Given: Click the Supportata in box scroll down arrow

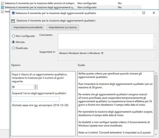Looking at the screenshot, I should tap(155, 58).
